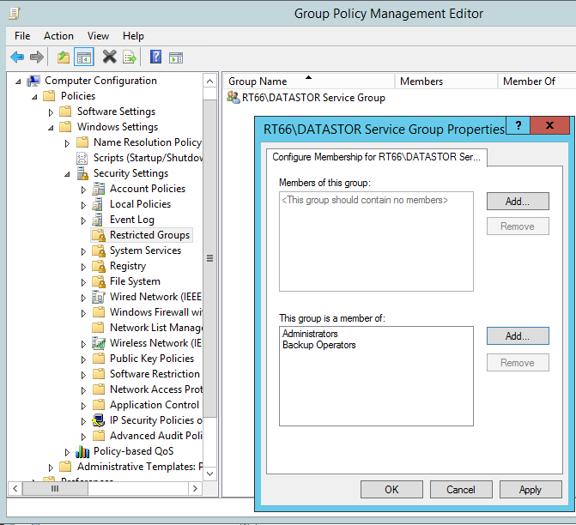Click Add next to Members of this group
The image size is (576, 525).
[x=518, y=202]
